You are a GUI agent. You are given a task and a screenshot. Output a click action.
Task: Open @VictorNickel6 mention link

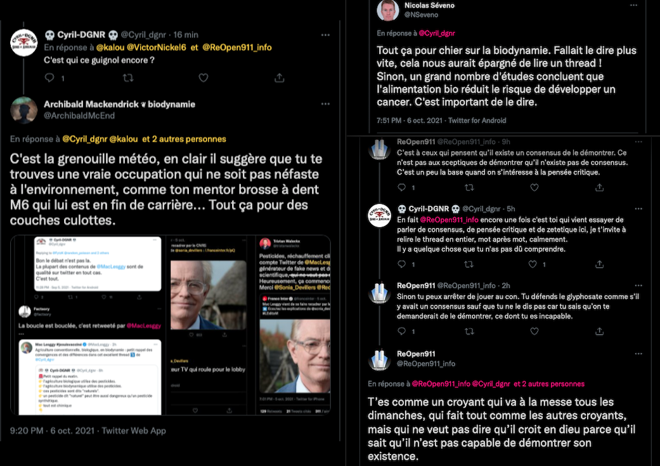tap(156, 48)
